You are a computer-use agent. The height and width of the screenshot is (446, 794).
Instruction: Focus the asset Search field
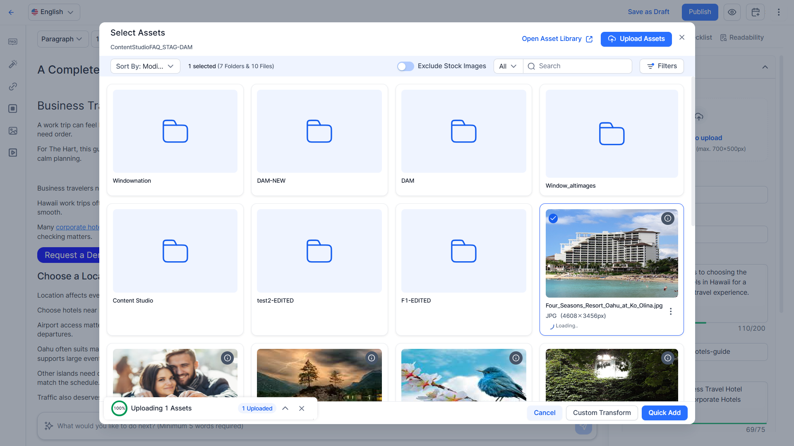pyautogui.click(x=578, y=66)
